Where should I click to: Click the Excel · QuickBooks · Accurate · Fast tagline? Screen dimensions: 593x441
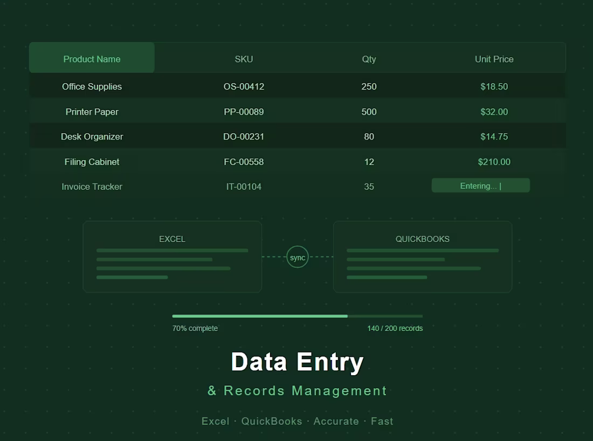point(297,422)
